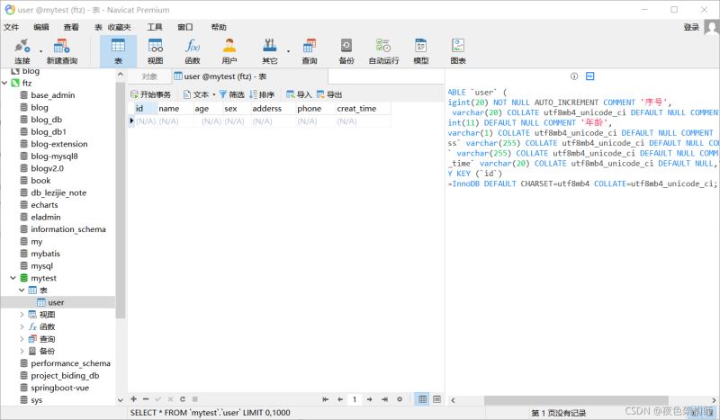Screen dimensions: 720x420
Task: Click the New Query (新建查询) icon
Action: (61, 51)
